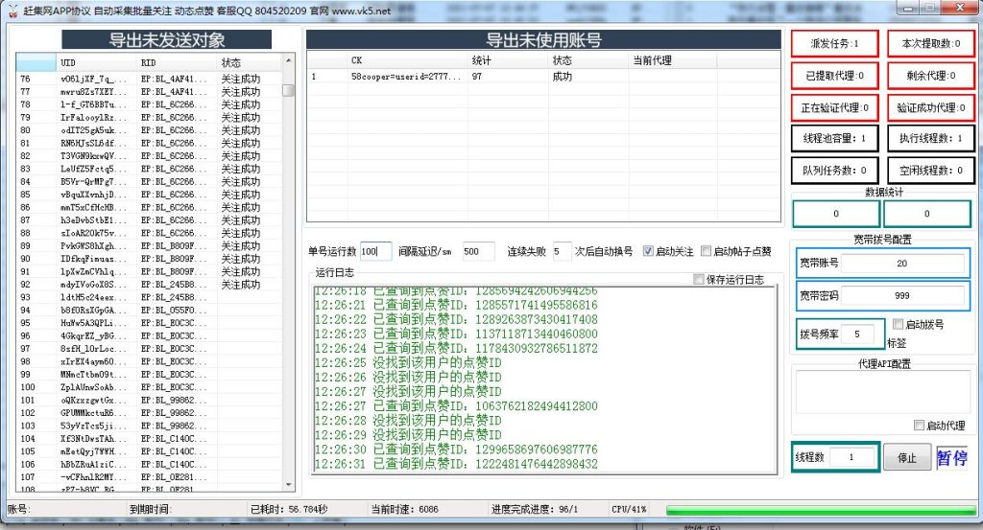Click the 宽带密码 input field
983x530 pixels.
[902, 295]
